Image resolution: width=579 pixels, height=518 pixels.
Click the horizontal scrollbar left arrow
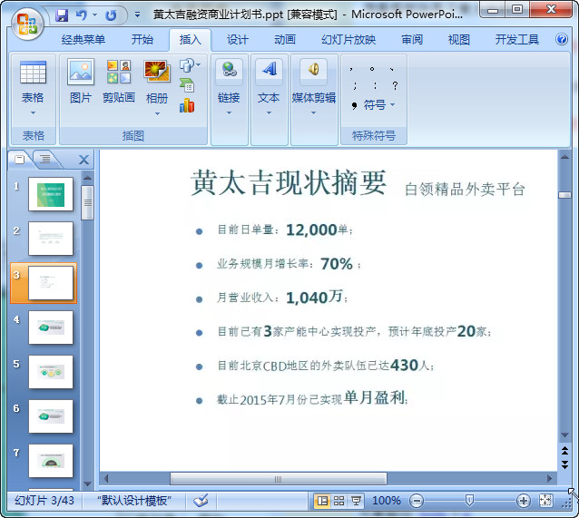tap(106, 479)
